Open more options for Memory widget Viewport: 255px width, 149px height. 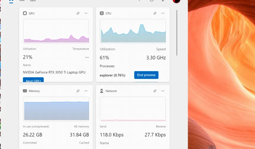coord(86,91)
